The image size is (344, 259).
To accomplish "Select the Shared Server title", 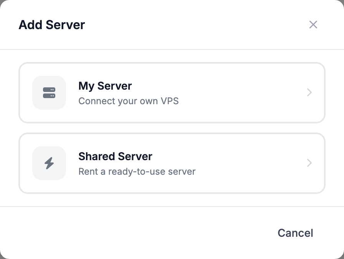I will point(115,156).
